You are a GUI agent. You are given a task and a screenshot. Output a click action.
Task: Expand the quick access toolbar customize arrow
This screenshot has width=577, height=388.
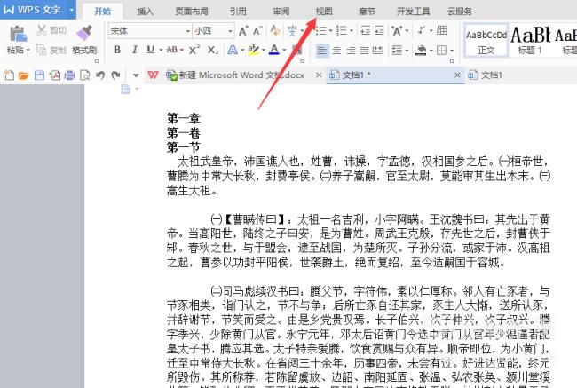136,75
